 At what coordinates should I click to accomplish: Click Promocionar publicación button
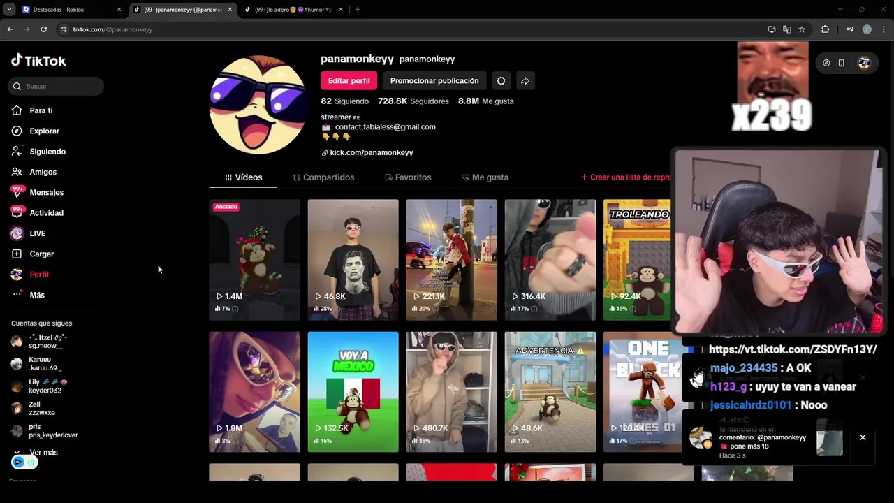coord(434,81)
